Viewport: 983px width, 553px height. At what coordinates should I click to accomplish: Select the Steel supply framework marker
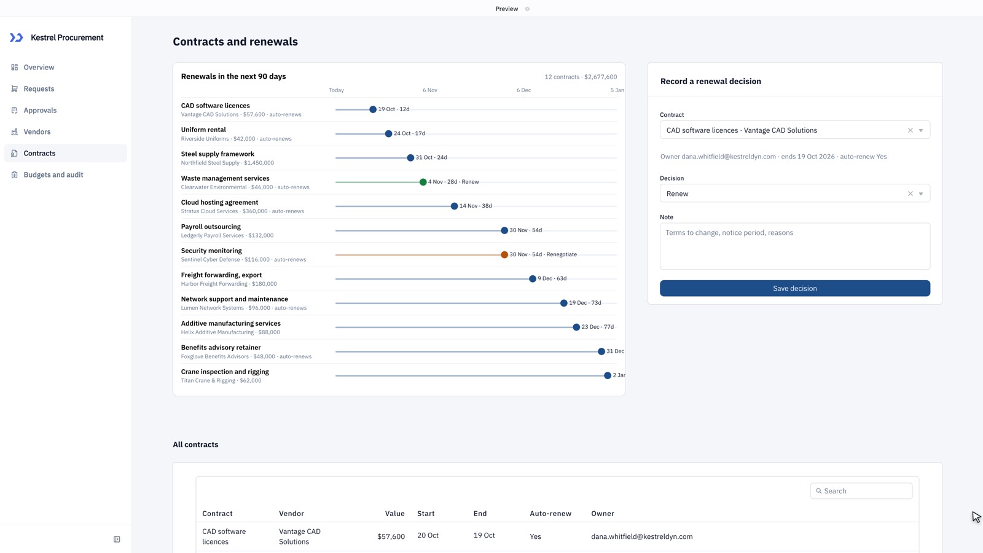[410, 158]
